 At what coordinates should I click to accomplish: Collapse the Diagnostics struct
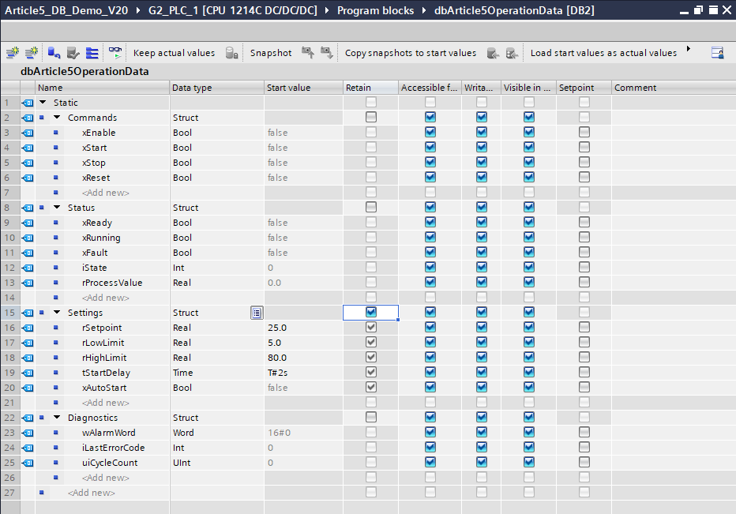click(57, 418)
